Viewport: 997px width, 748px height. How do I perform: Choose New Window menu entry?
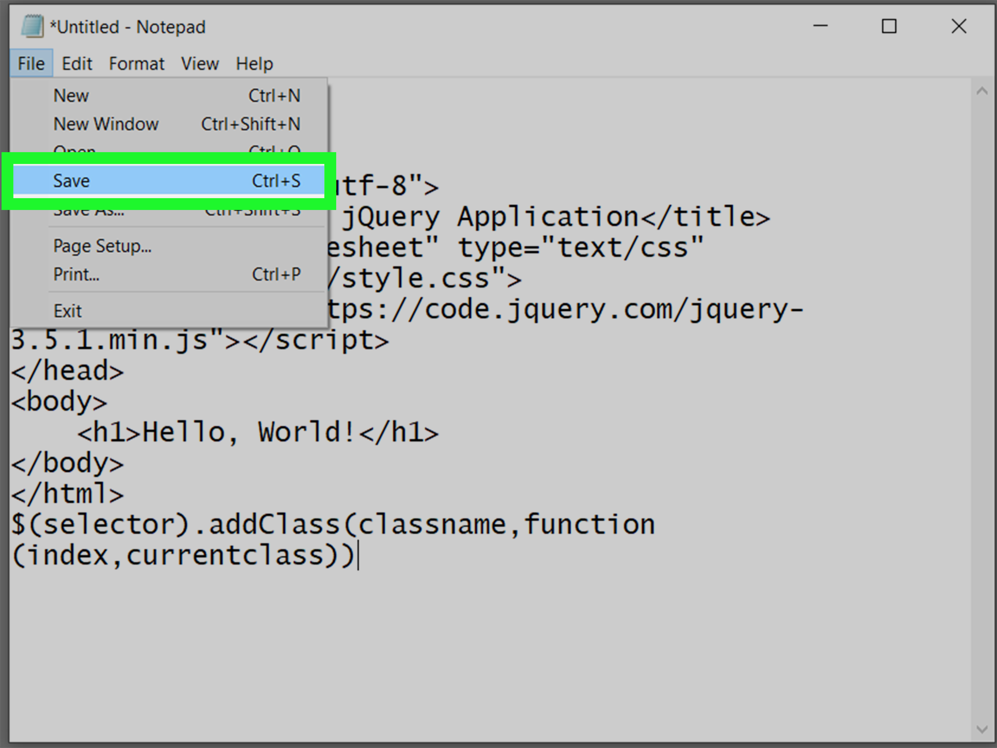pyautogui.click(x=169, y=124)
